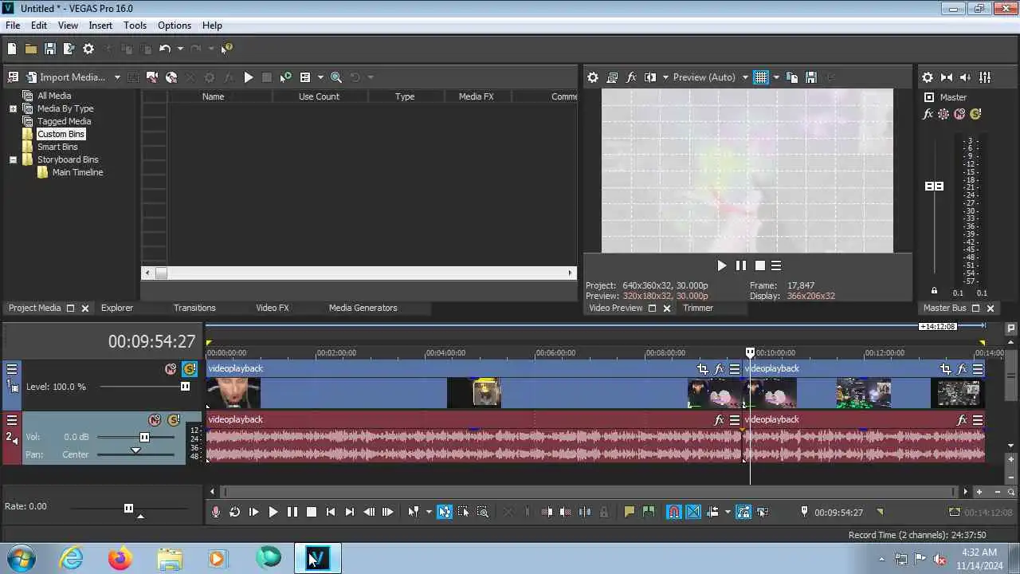
Task: Sort media by the Name column header
Action: click(x=213, y=96)
